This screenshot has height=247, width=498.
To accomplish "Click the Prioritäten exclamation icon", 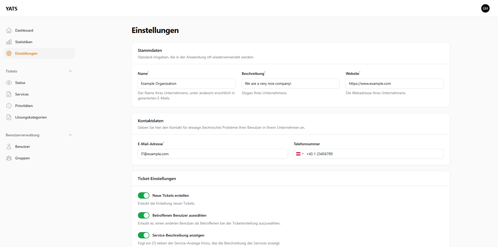I will (x=9, y=106).
